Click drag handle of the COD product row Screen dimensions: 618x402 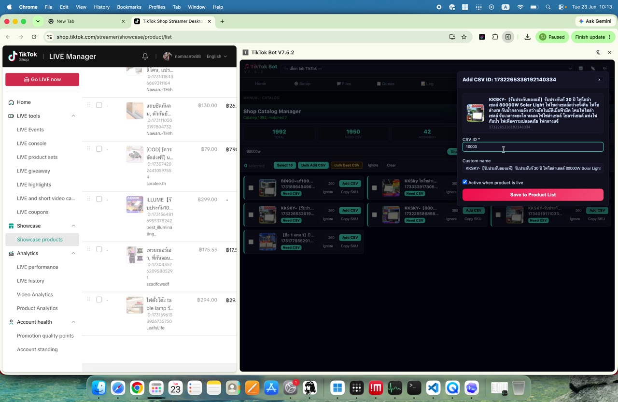[x=88, y=149]
